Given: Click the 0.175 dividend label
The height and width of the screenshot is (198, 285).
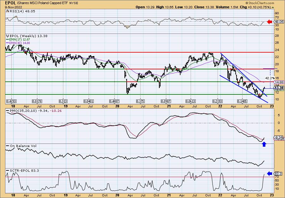Looking at the screenshot, I should coord(140,101).
